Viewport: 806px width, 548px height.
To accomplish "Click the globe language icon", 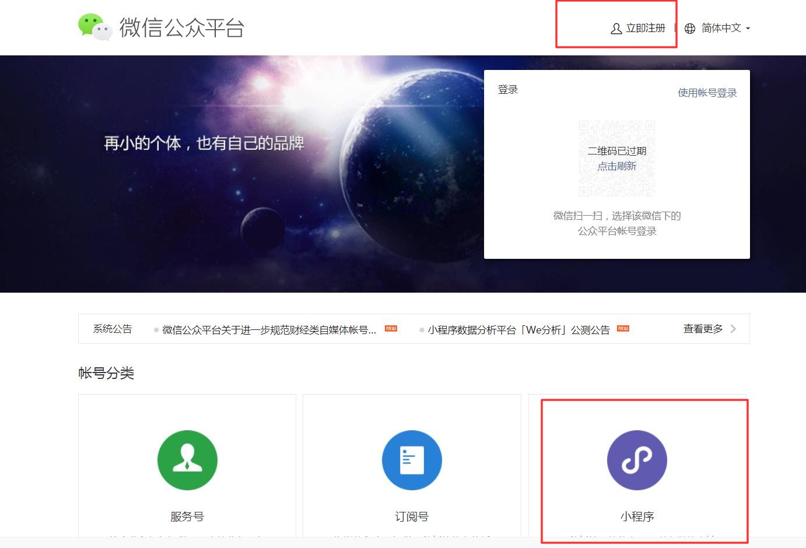I will point(690,29).
